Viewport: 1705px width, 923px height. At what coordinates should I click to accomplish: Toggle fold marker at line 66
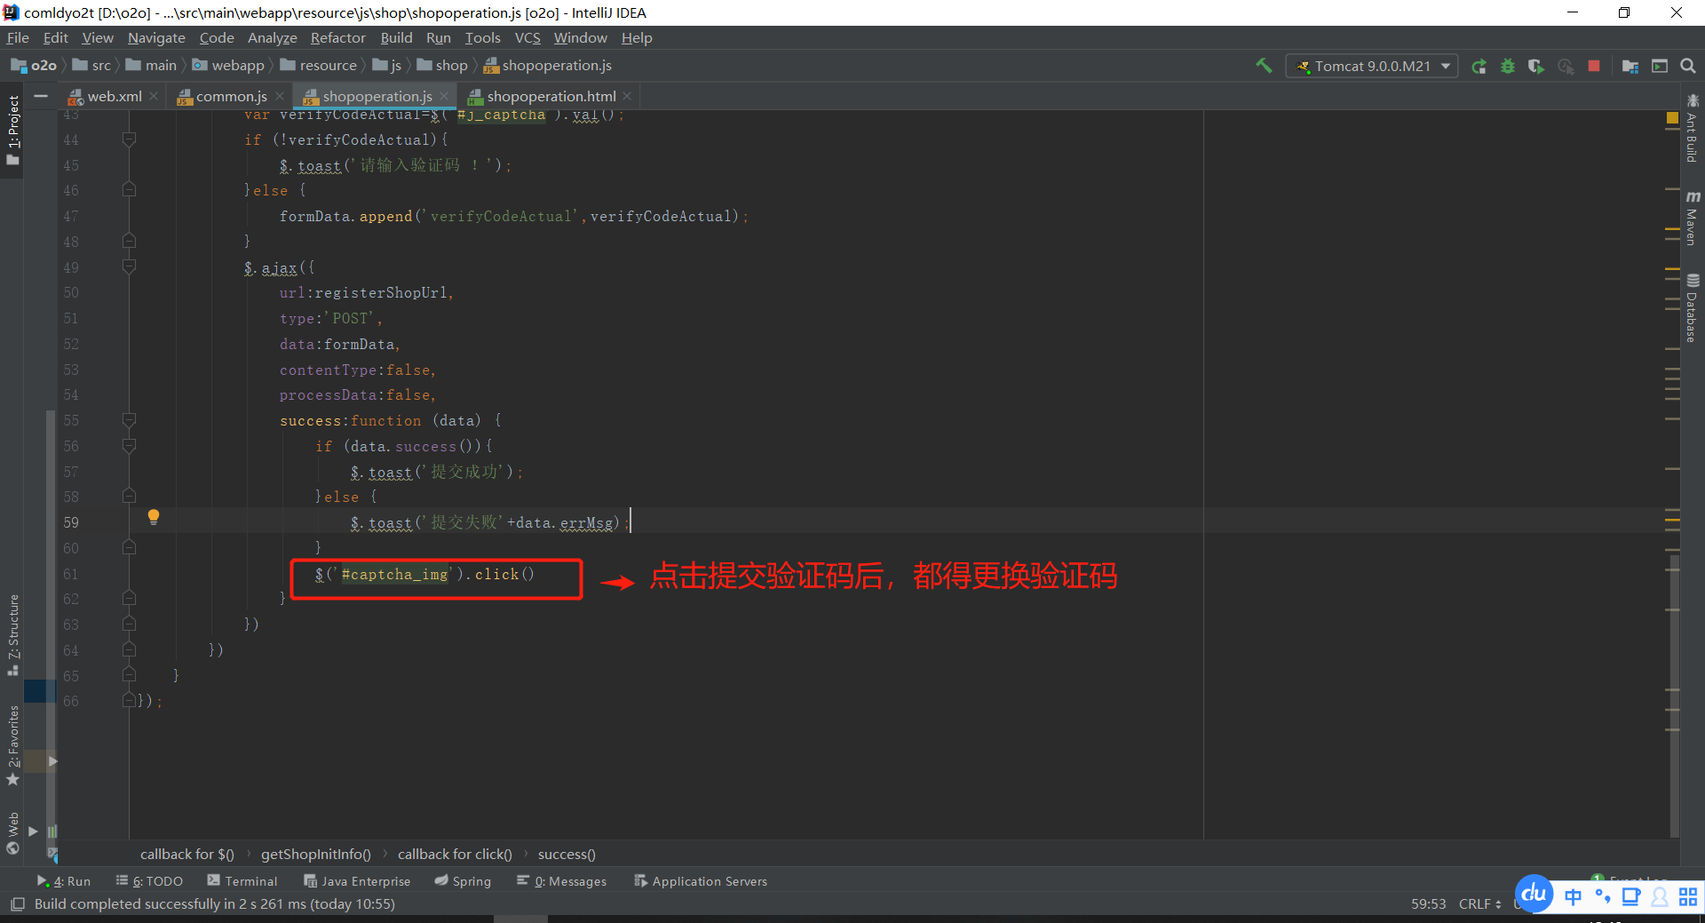click(x=129, y=700)
